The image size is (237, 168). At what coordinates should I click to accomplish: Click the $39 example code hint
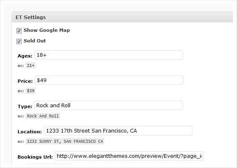[31, 91]
